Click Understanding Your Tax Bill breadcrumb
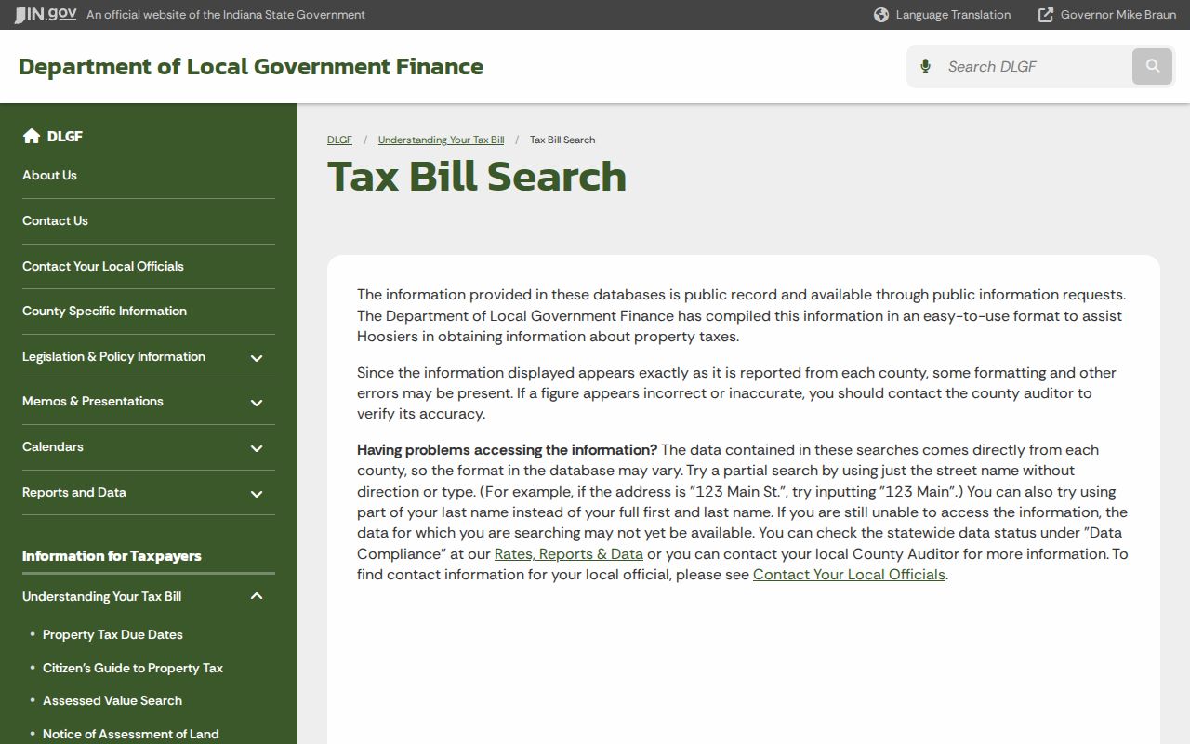This screenshot has height=744, width=1190. [441, 139]
